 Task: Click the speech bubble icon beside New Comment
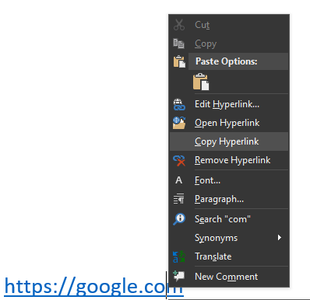[179, 276]
